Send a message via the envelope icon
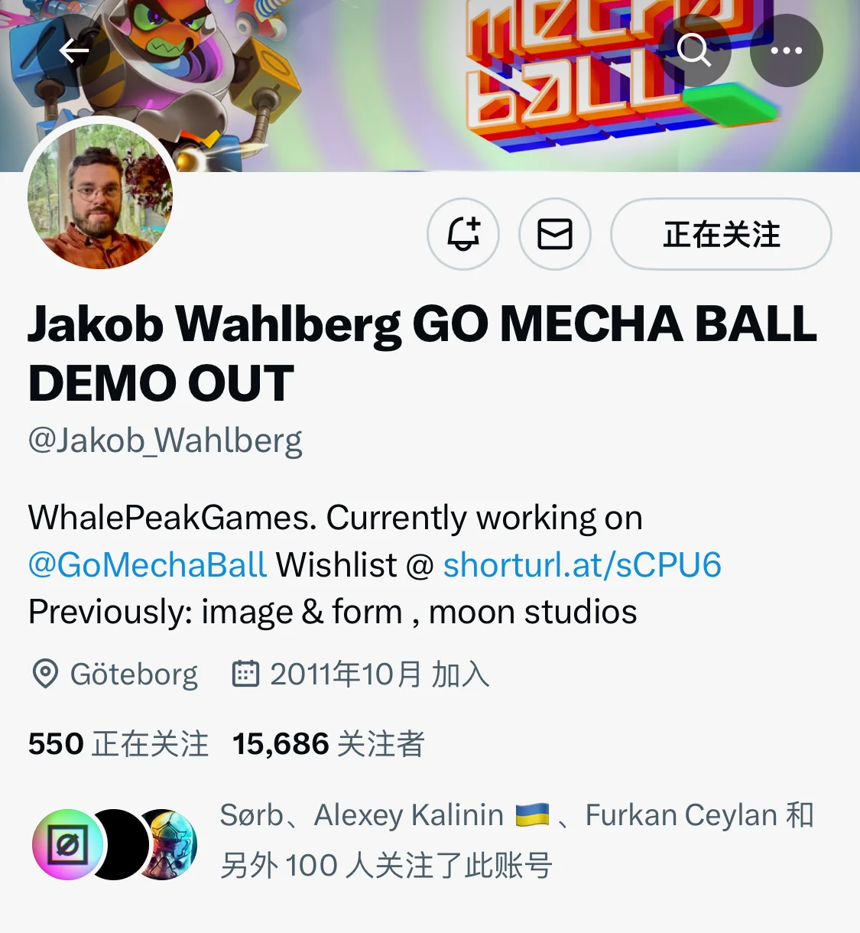 (555, 234)
